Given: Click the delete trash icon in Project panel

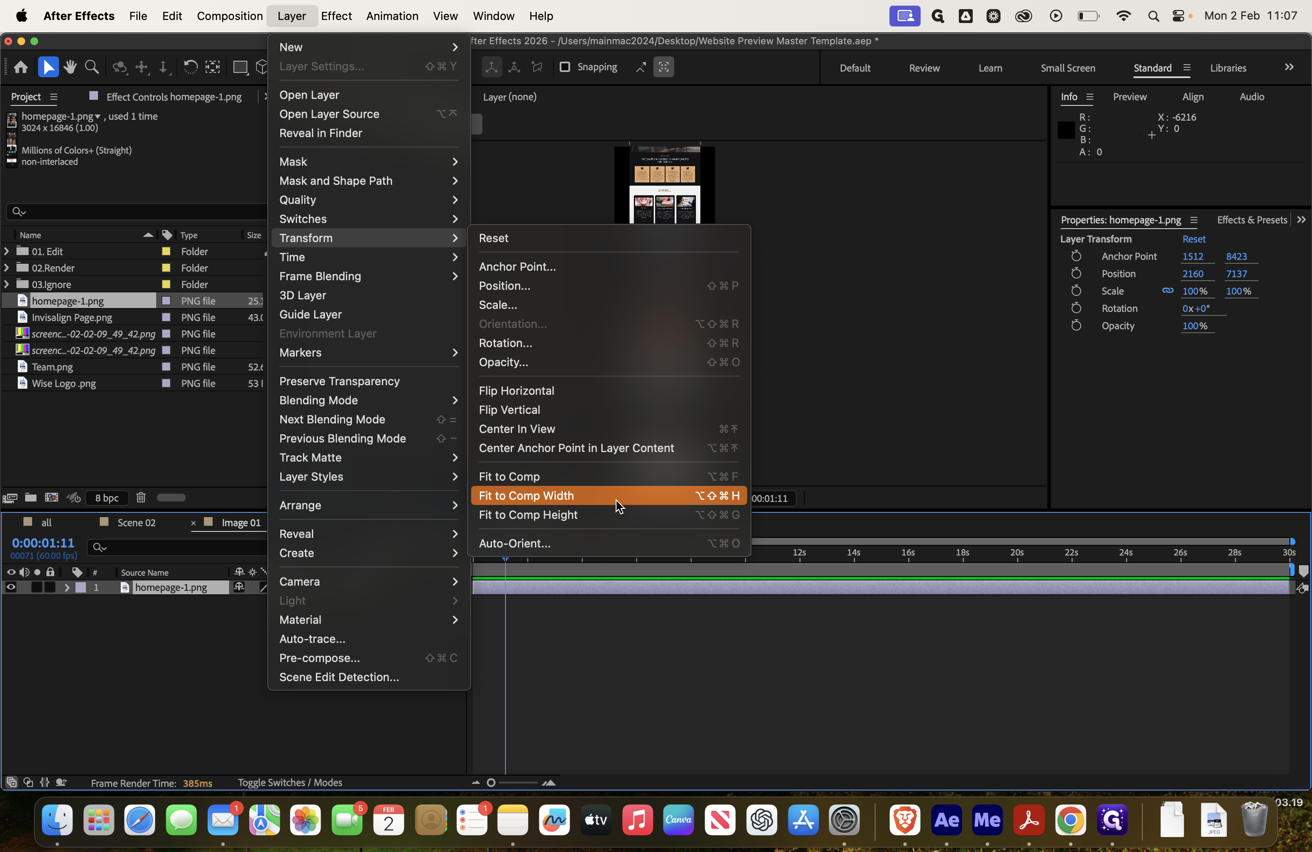Looking at the screenshot, I should pyautogui.click(x=141, y=498).
